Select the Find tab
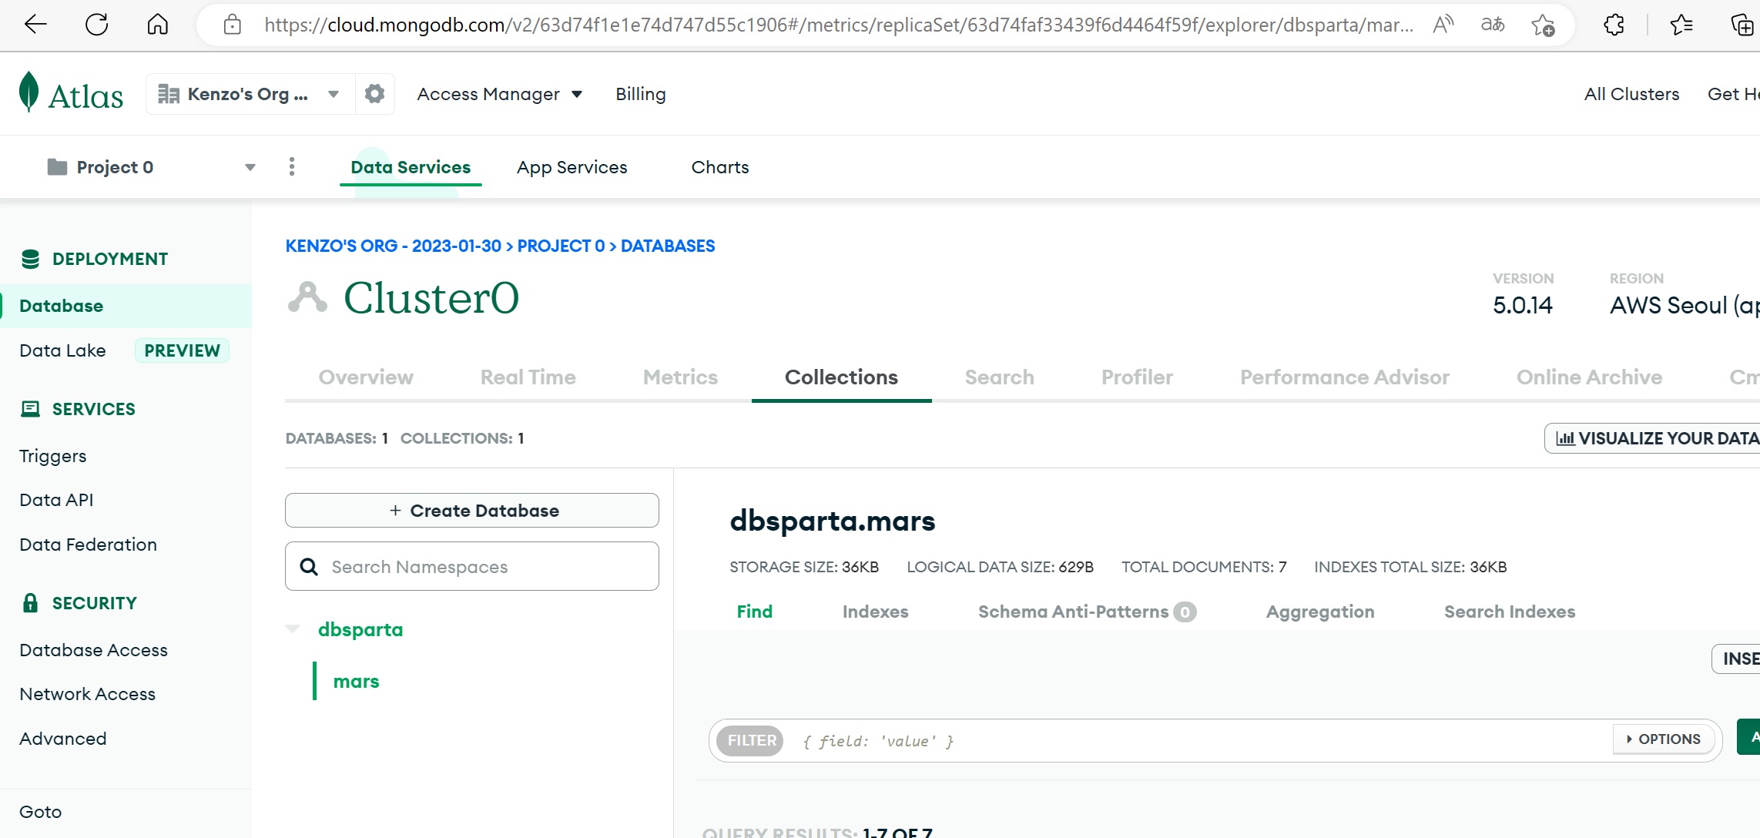Screen dimensions: 1760x838 tap(754, 612)
